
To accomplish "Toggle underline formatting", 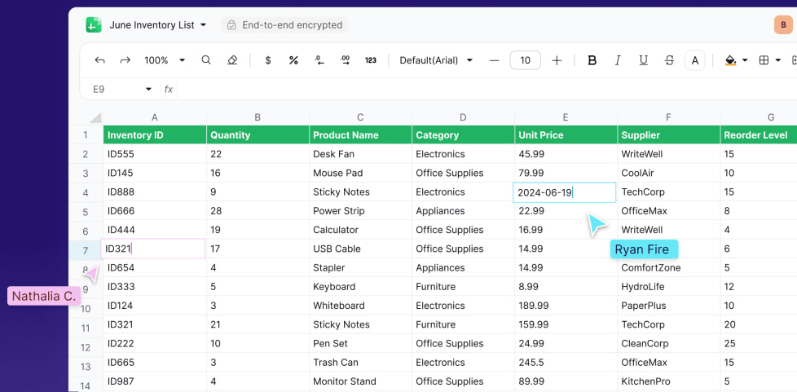I will pos(643,60).
